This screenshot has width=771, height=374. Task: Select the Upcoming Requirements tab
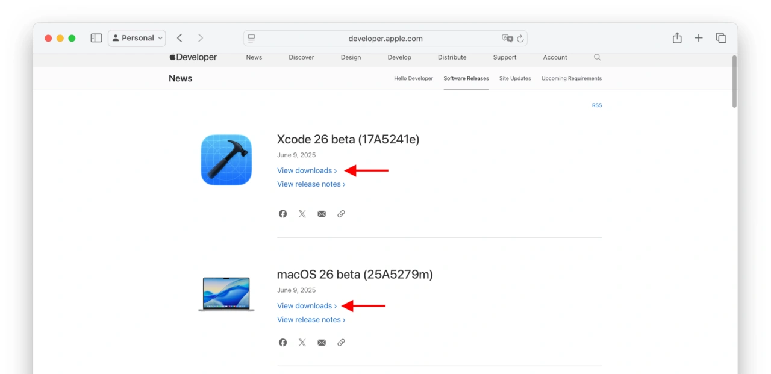[x=571, y=78]
